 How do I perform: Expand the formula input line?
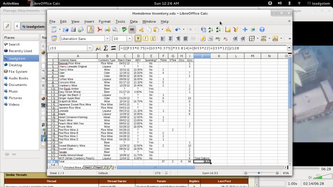289,48
